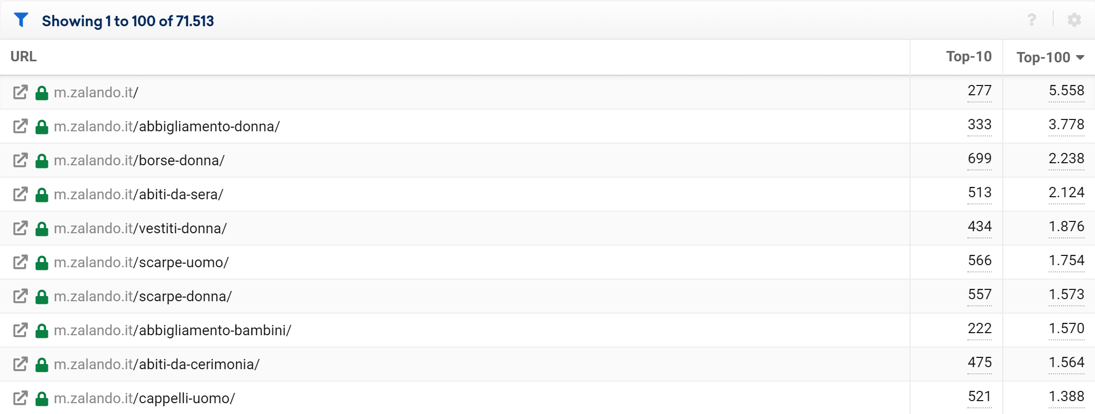Open external link icon for m.zalando.it/ homepage row
The image size is (1095, 414).
20,93
